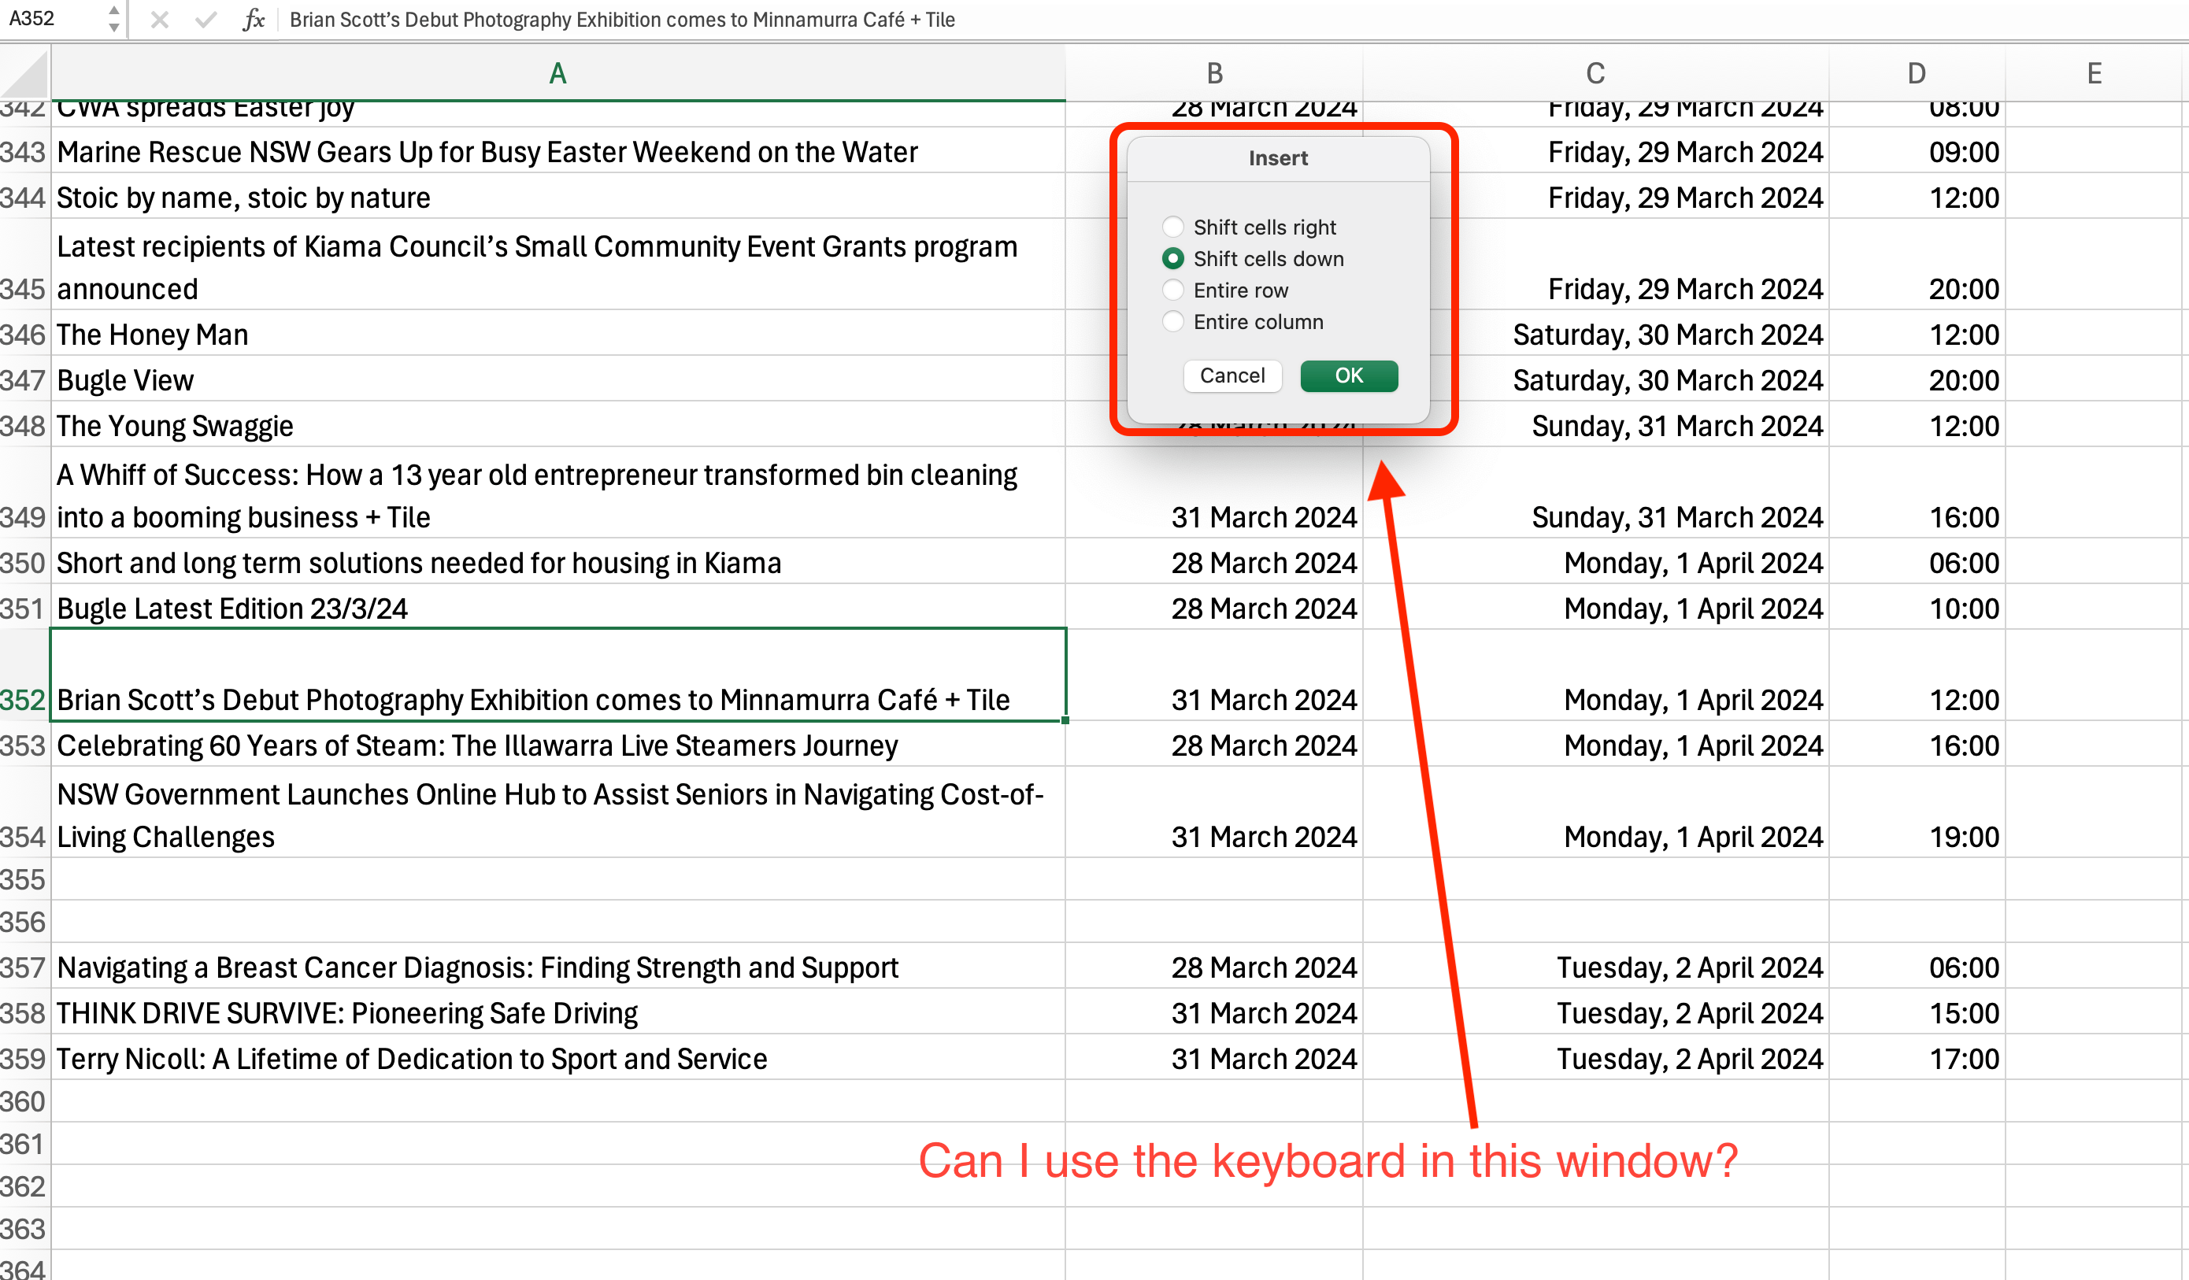Choose the Entire column radio button
Screen dimensions: 2189x1280
pyautogui.click(x=1172, y=321)
